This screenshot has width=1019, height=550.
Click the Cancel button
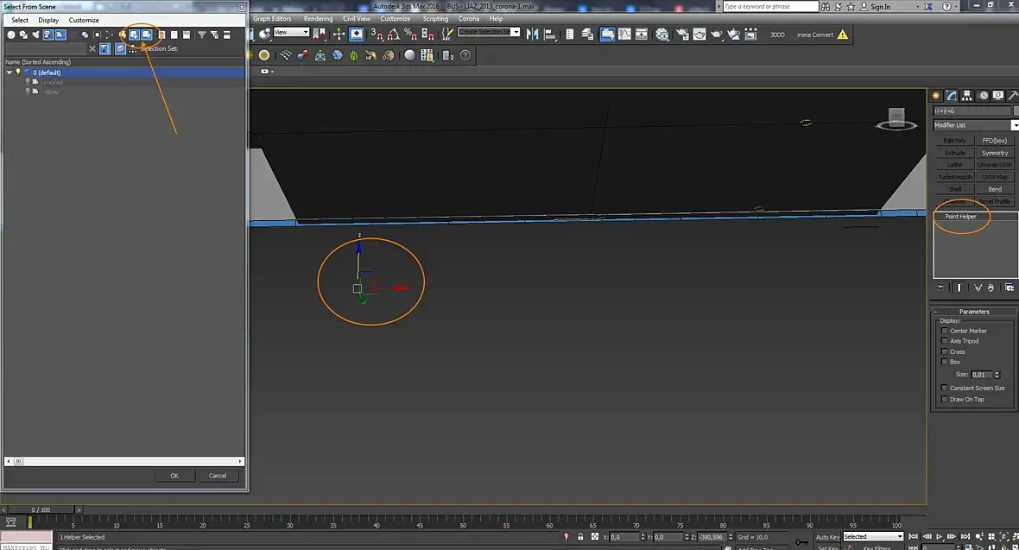218,476
